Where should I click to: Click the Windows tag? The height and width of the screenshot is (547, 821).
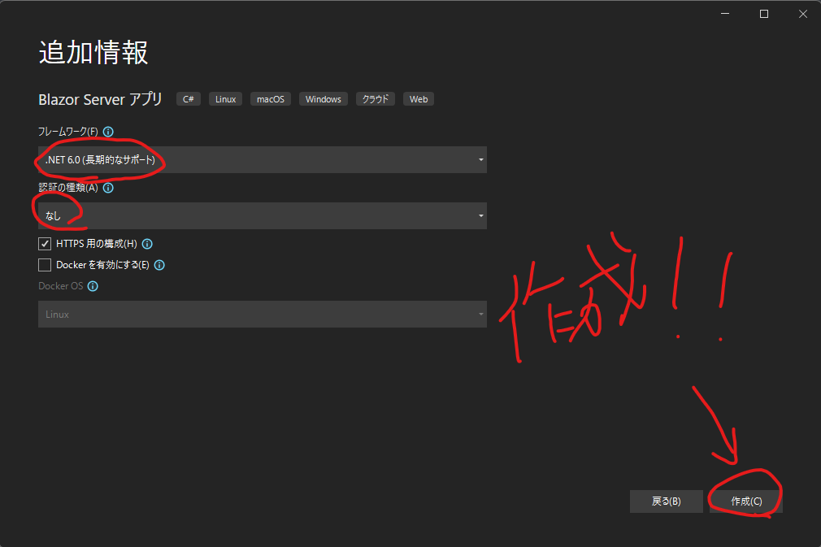[x=323, y=99]
